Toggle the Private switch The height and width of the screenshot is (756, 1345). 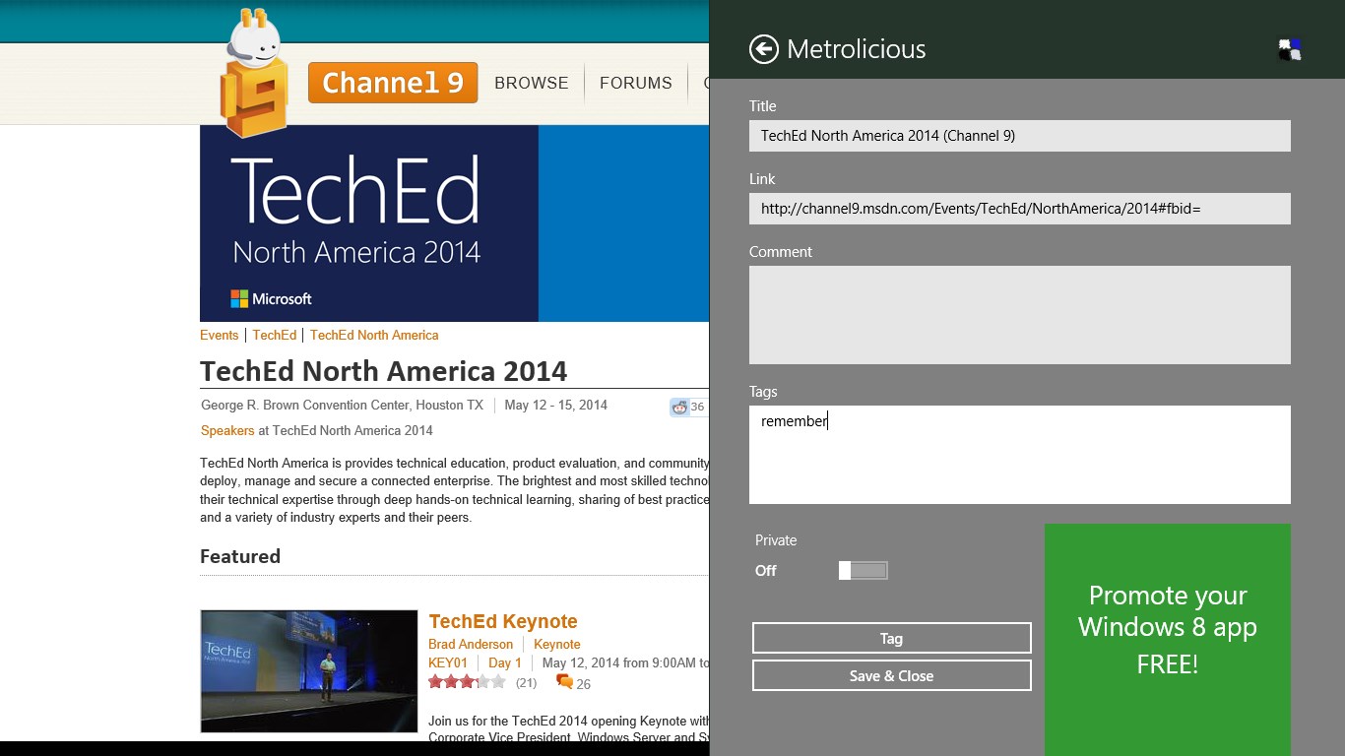point(863,570)
